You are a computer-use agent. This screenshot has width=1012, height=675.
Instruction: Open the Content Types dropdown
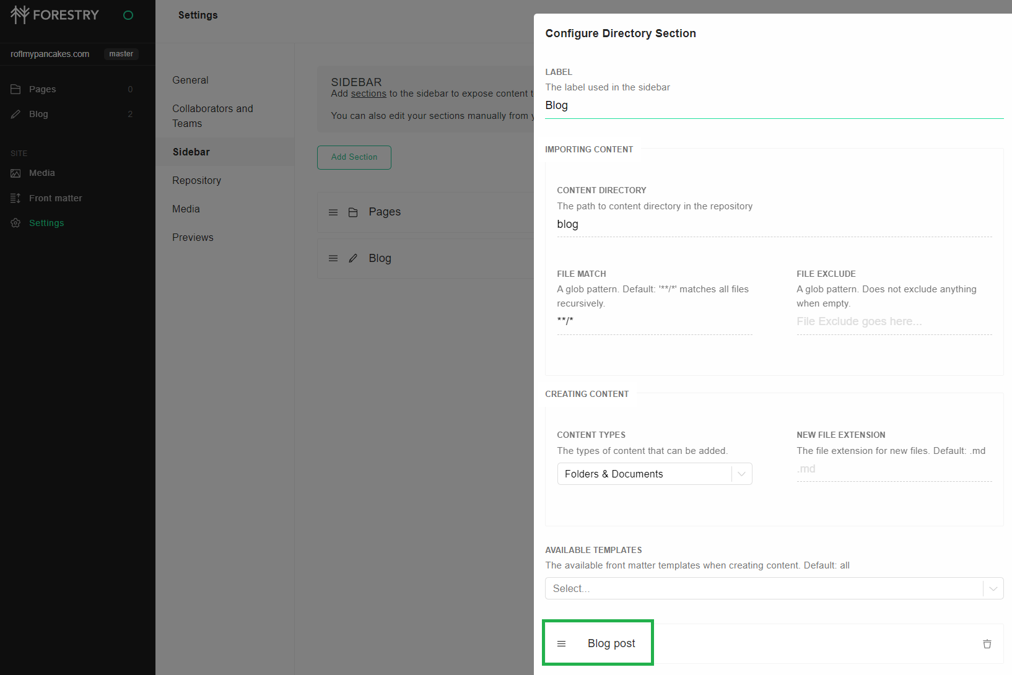[654, 474]
